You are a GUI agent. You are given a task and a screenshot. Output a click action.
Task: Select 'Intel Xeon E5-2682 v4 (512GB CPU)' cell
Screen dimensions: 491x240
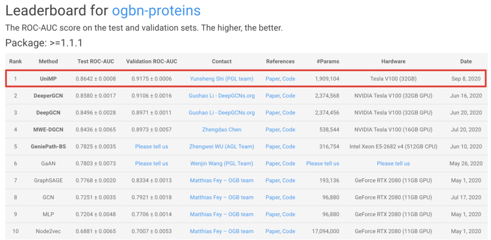click(x=393, y=146)
